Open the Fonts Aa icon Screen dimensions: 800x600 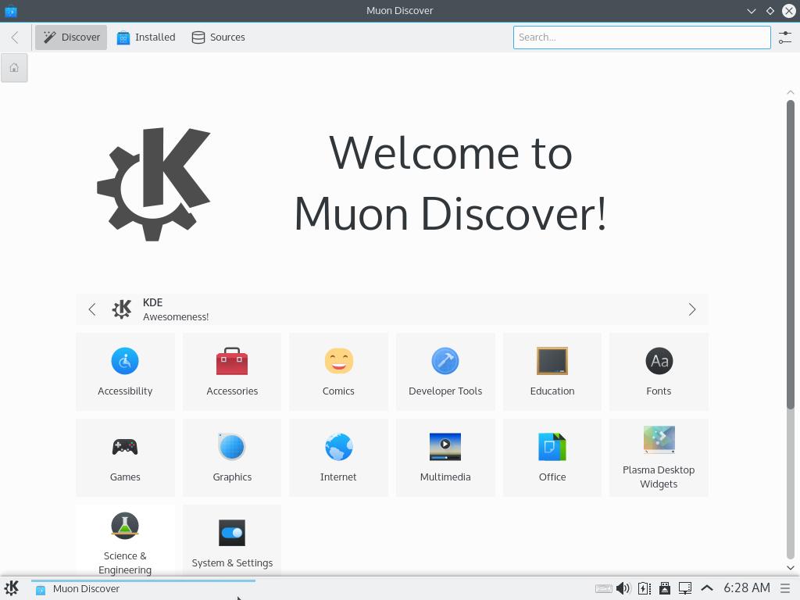(x=659, y=361)
